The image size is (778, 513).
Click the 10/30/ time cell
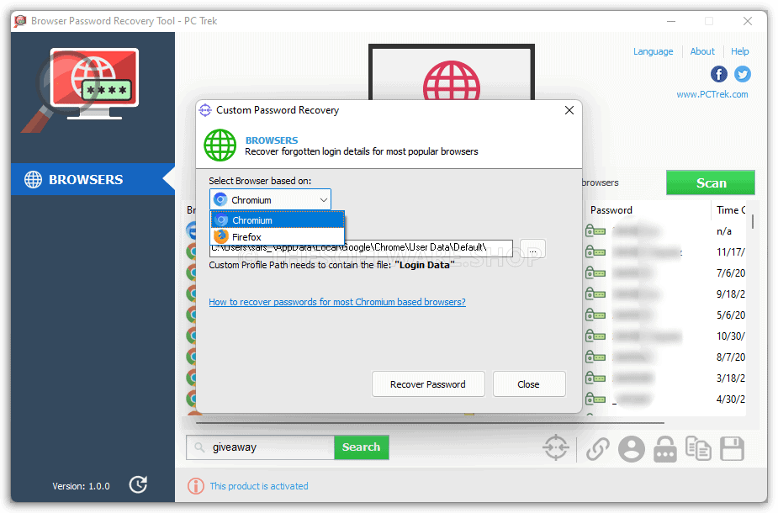732,337
